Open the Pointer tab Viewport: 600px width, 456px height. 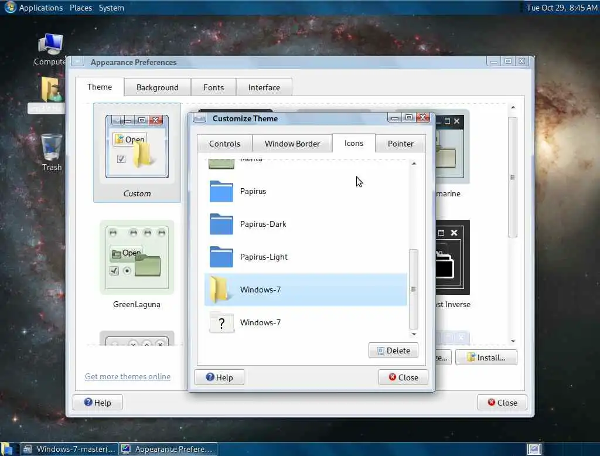401,144
